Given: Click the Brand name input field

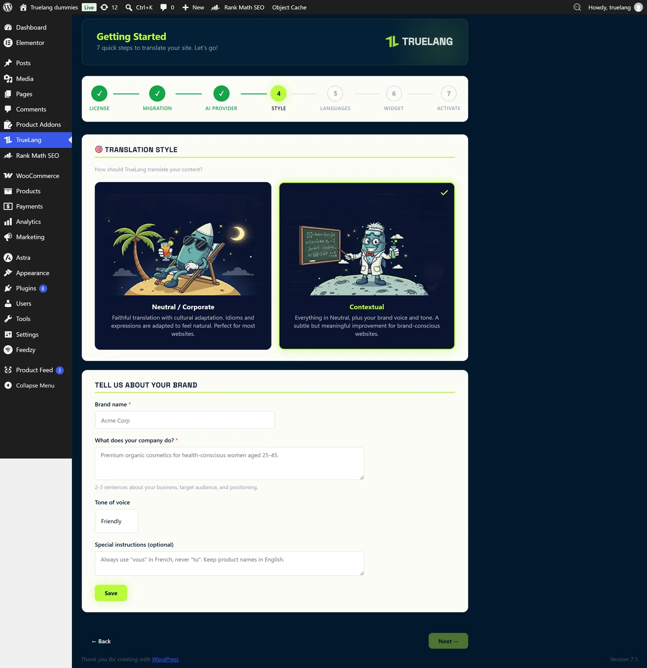Looking at the screenshot, I should tap(185, 420).
